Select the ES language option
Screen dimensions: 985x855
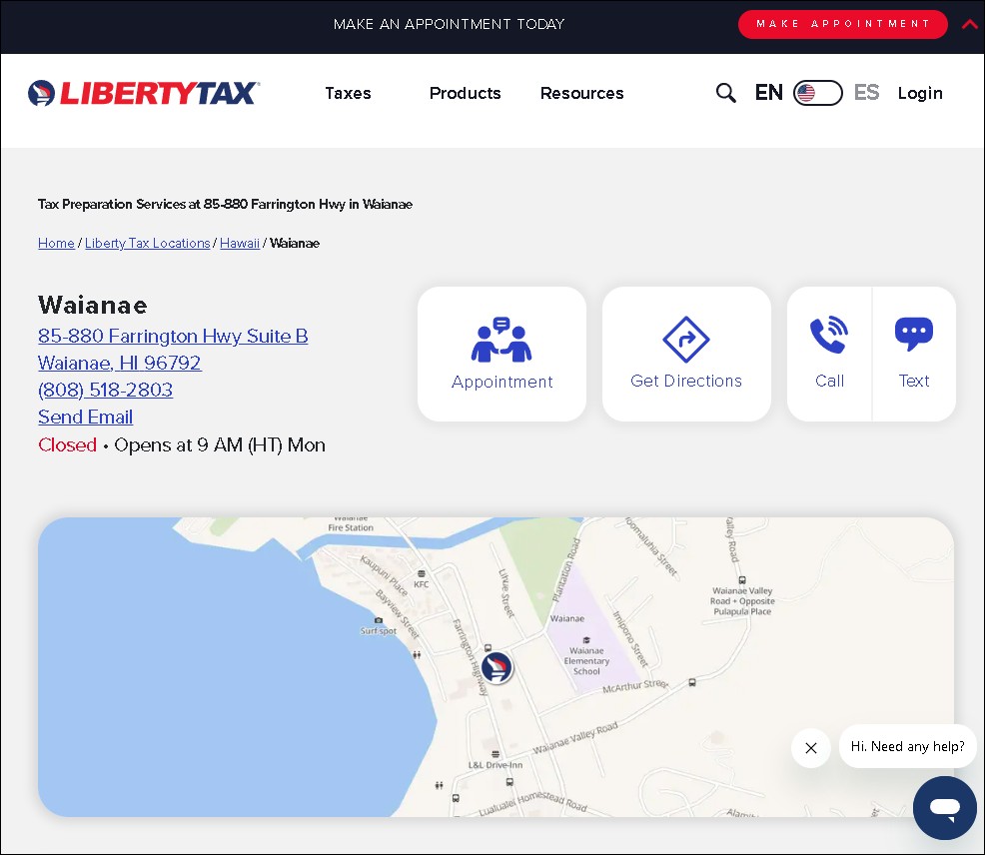(x=865, y=93)
